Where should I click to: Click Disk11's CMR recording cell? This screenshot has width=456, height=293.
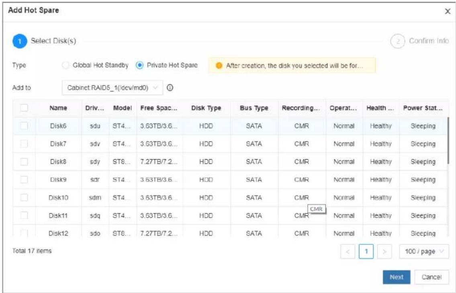click(301, 216)
